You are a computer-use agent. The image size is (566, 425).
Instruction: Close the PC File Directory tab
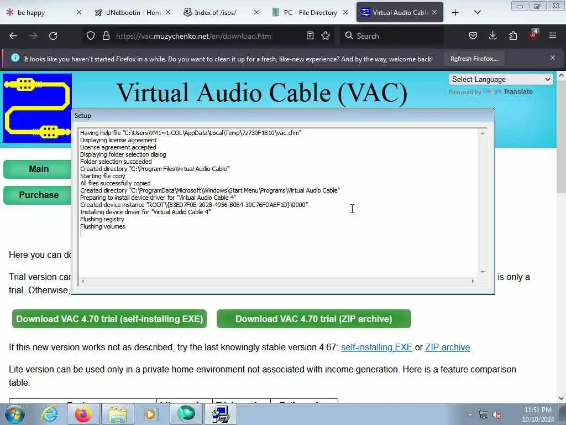pos(345,12)
